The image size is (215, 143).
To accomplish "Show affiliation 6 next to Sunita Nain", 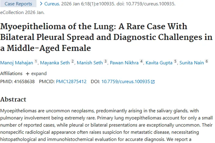I will coord(206,61).
